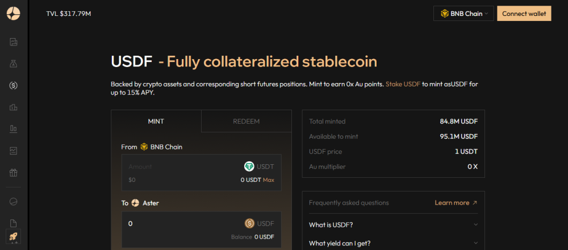Select the USDF dollar-coin sidebar icon
The height and width of the screenshot is (250, 568).
click(x=14, y=85)
